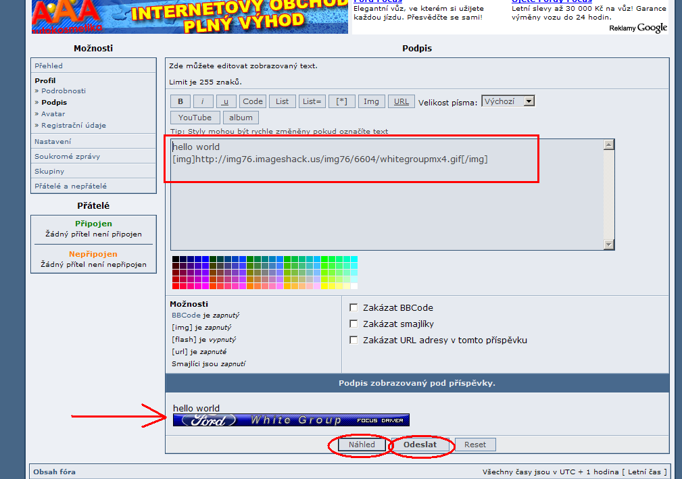
Task: Enable Zakázat BBCode checkbox
Action: coord(354,307)
